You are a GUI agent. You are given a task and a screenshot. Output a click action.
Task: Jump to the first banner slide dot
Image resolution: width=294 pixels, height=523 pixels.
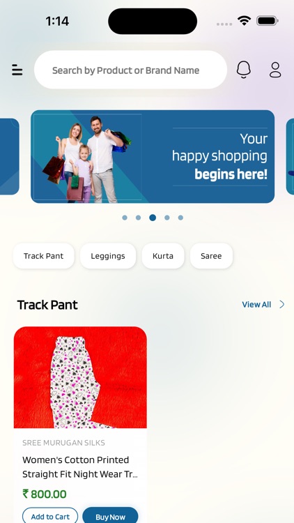(x=125, y=218)
